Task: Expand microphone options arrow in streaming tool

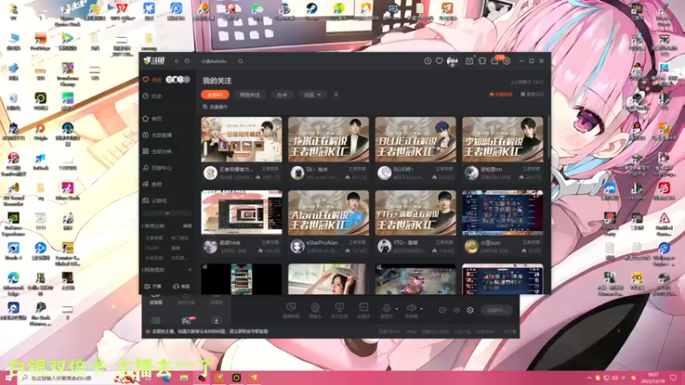Action: pos(396,309)
